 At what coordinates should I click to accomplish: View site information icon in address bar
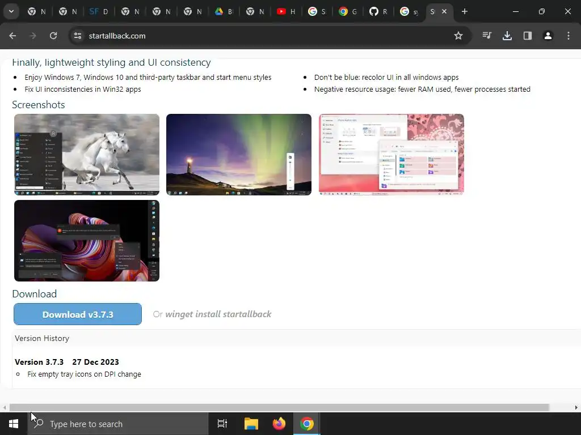(x=78, y=36)
